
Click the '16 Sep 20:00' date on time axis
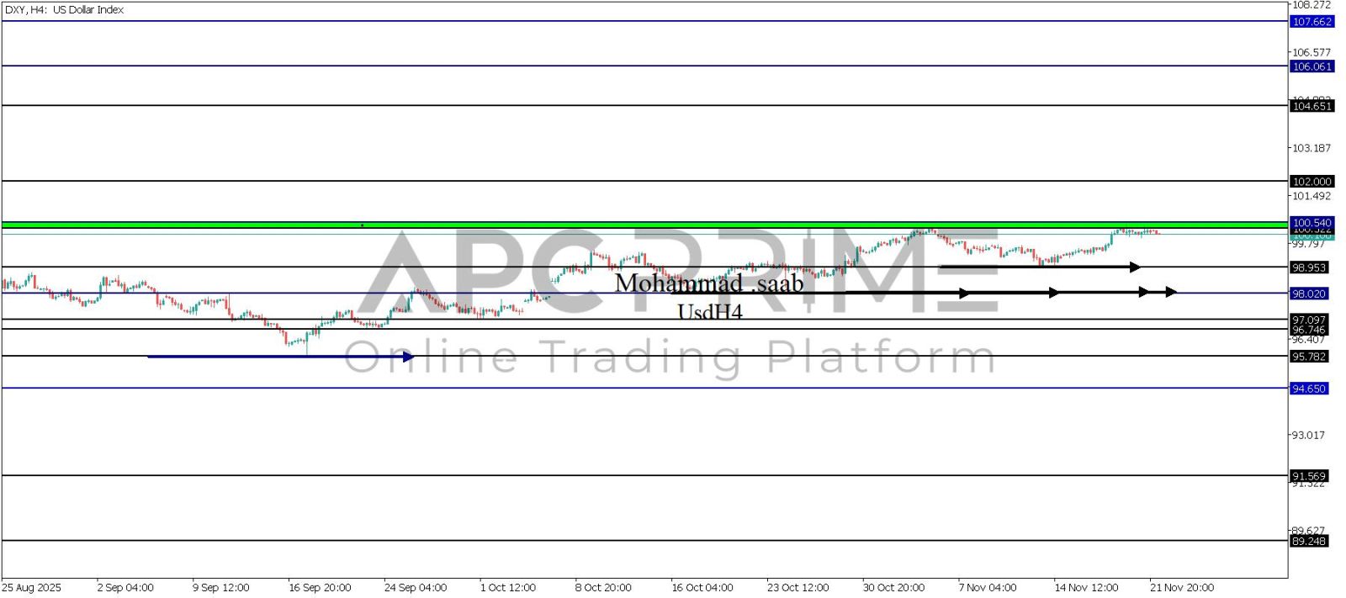pos(320,588)
